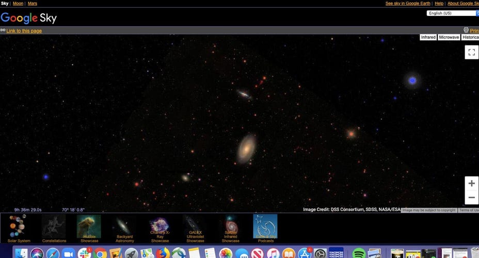Click the bright blue star with halo
This screenshot has width=479, height=258.
(412, 80)
